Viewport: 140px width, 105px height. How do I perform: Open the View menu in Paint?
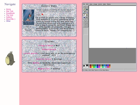tap(91, 4)
